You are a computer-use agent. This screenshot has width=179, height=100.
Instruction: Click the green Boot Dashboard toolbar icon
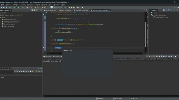(x=39, y=71)
